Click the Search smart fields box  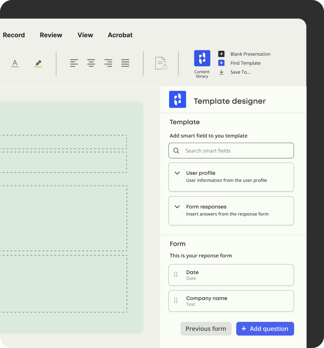pos(231,151)
